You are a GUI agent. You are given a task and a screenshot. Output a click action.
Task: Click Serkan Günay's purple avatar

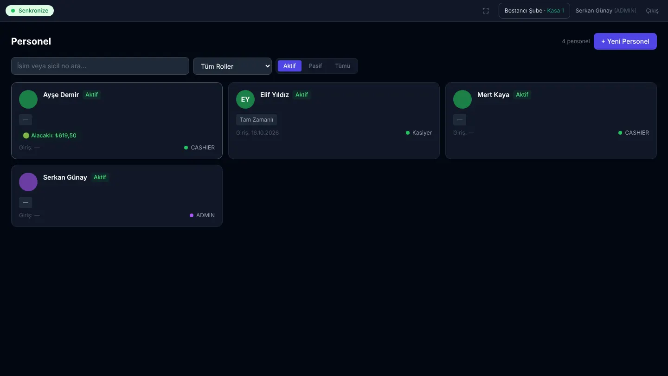coord(28,182)
